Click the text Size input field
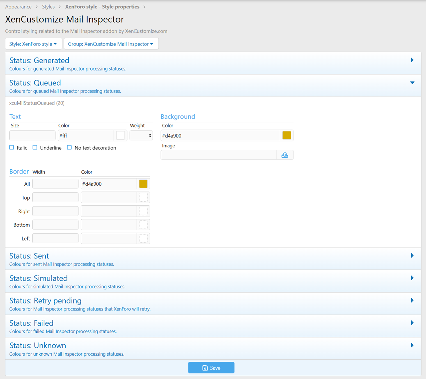Screen dimensions: 426x379 click(32, 135)
